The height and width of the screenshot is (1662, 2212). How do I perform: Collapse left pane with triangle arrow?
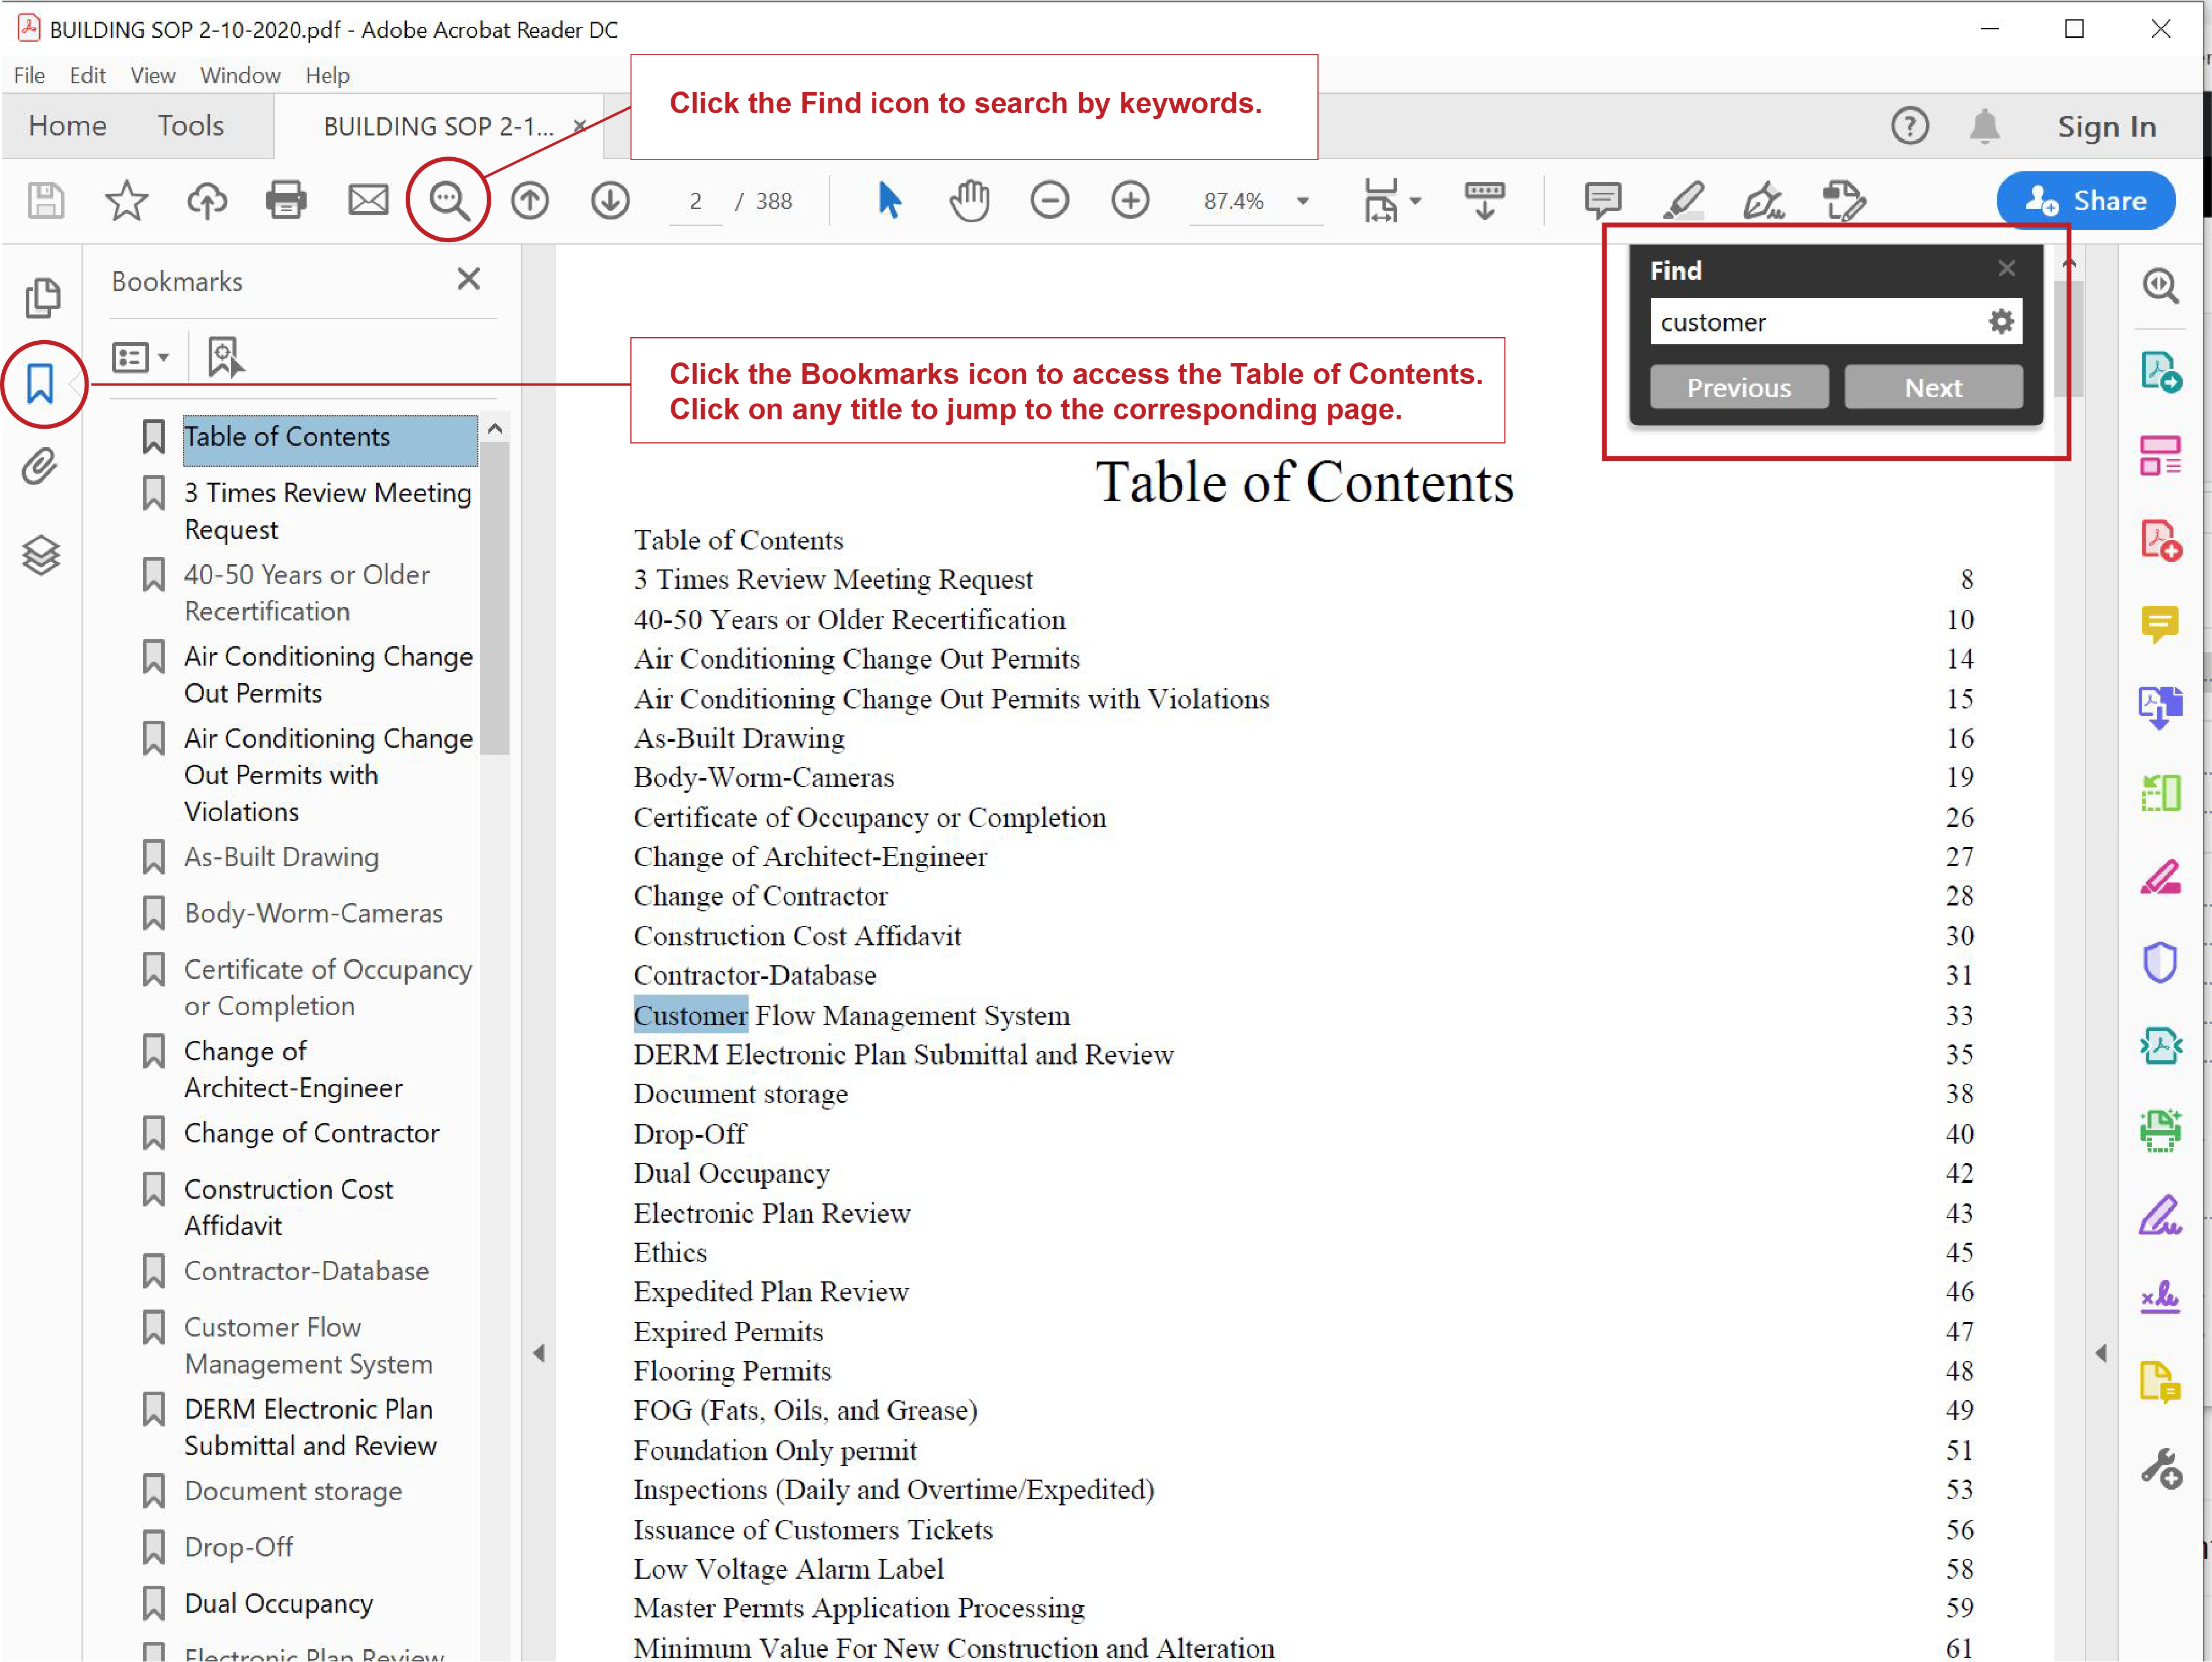click(x=538, y=1353)
